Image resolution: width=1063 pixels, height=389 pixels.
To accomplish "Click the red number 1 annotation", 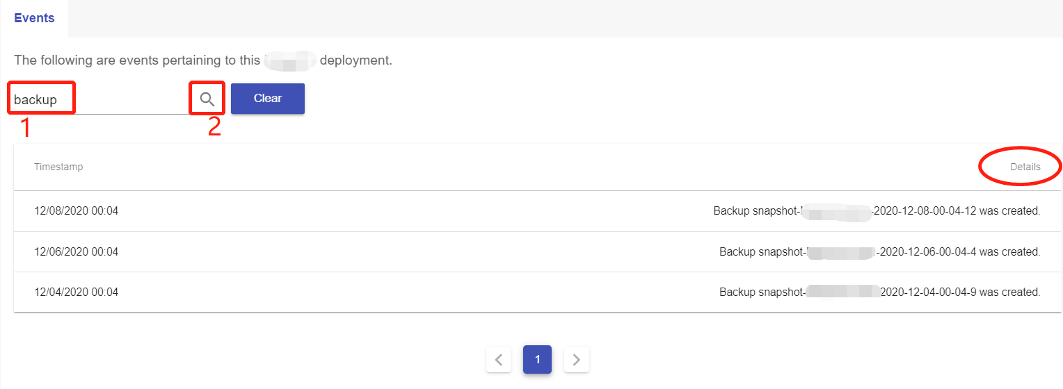I will [25, 128].
